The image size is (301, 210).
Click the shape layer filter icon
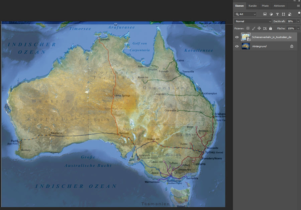click(283, 14)
